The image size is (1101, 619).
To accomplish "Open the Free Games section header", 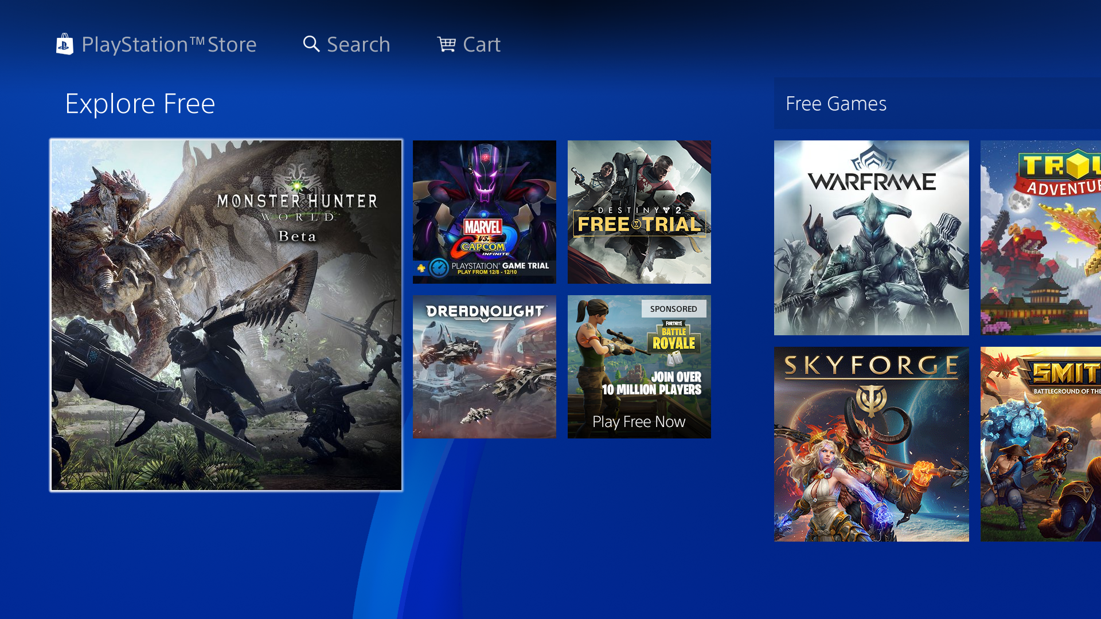I will [938, 103].
